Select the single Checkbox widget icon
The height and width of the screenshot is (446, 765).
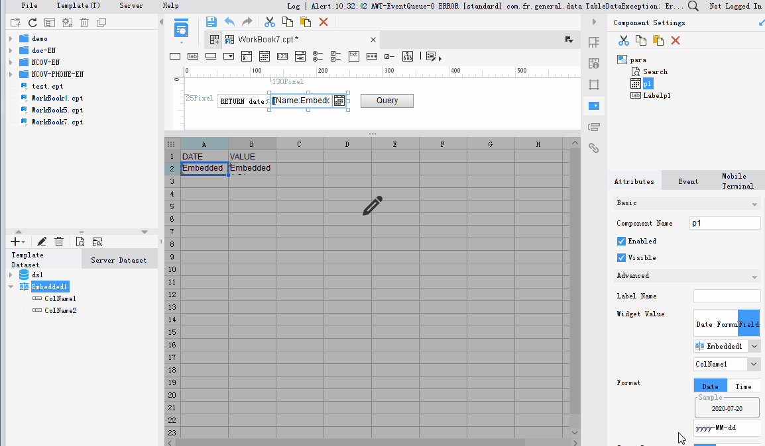[x=389, y=56]
